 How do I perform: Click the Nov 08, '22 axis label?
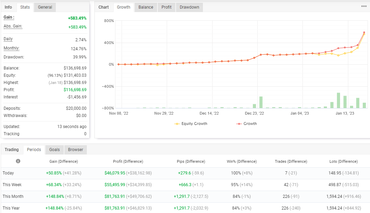click(x=119, y=113)
